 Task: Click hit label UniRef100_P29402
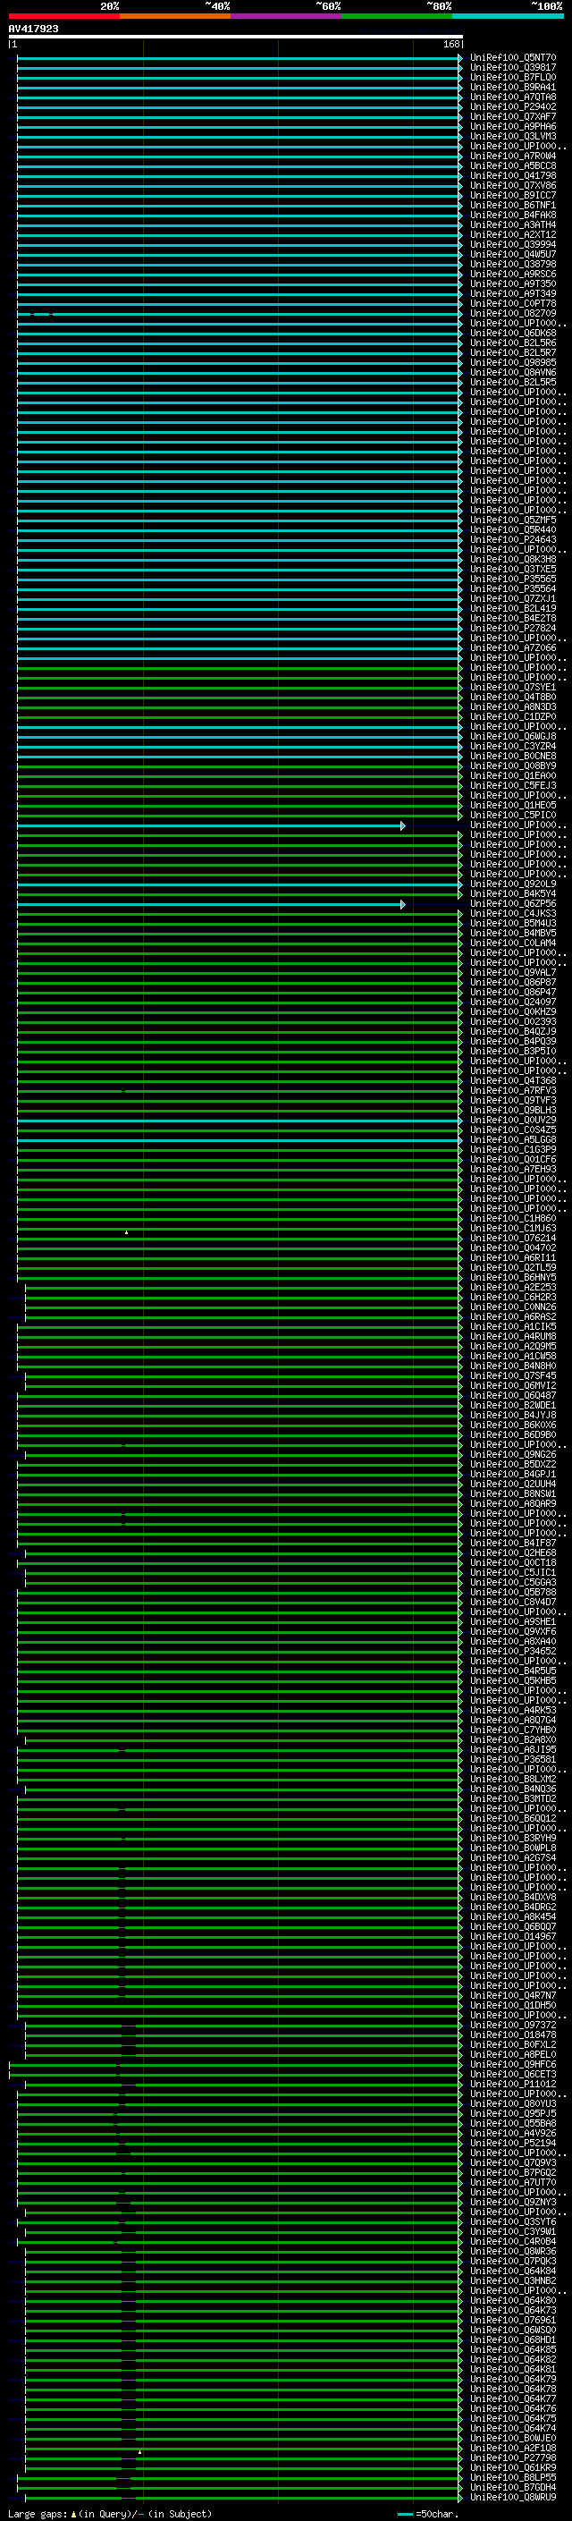(x=513, y=106)
